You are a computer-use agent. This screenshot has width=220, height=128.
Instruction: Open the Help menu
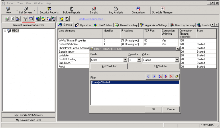[48, 3]
